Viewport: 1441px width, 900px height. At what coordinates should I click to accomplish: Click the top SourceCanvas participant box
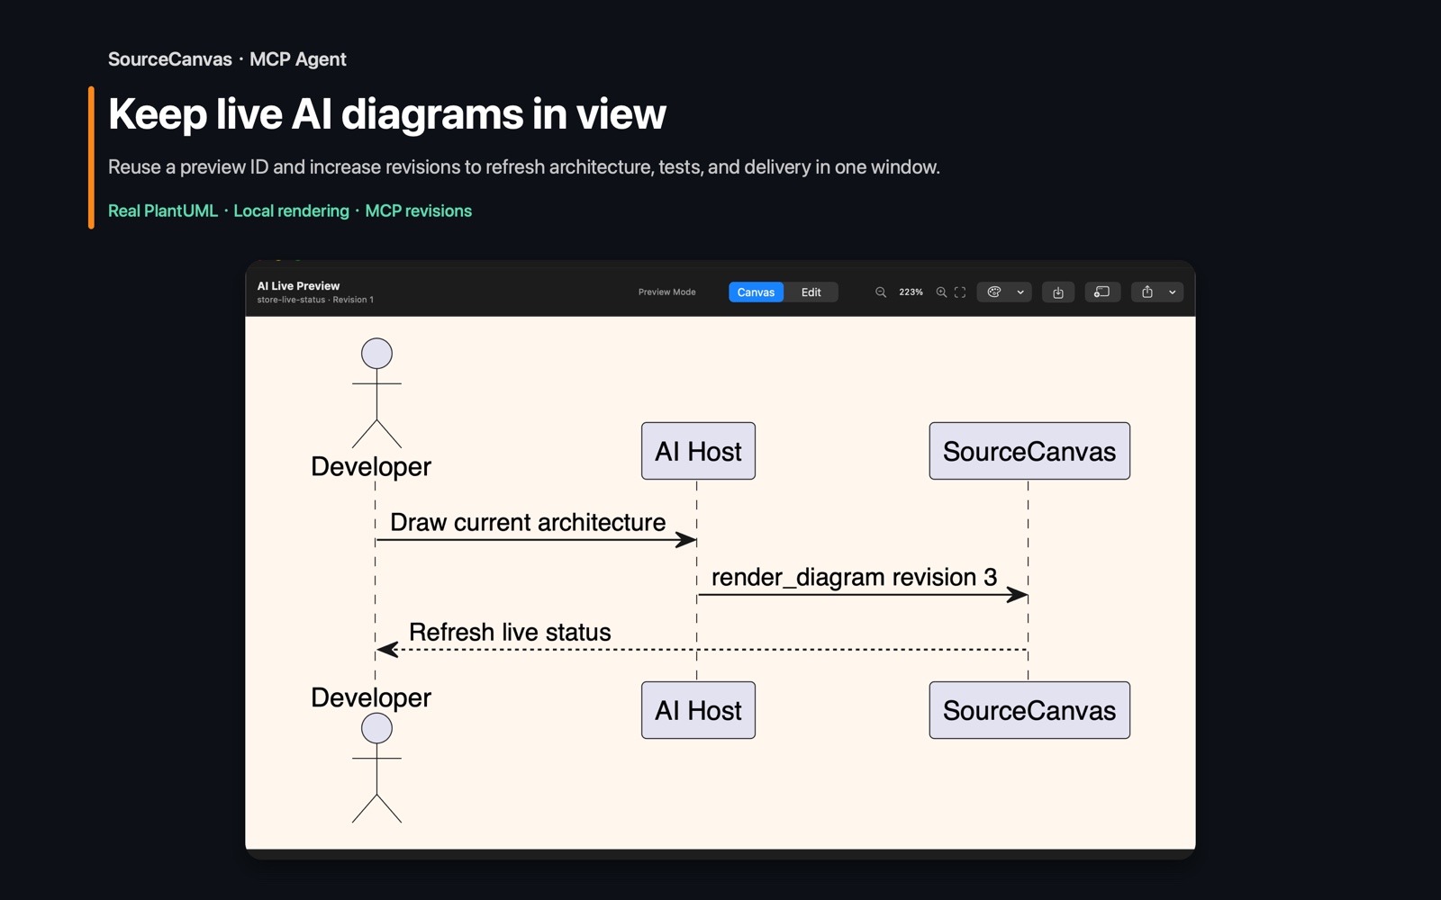click(x=1029, y=451)
